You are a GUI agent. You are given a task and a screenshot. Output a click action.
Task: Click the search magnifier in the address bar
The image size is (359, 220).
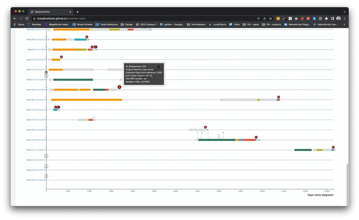click(258, 18)
